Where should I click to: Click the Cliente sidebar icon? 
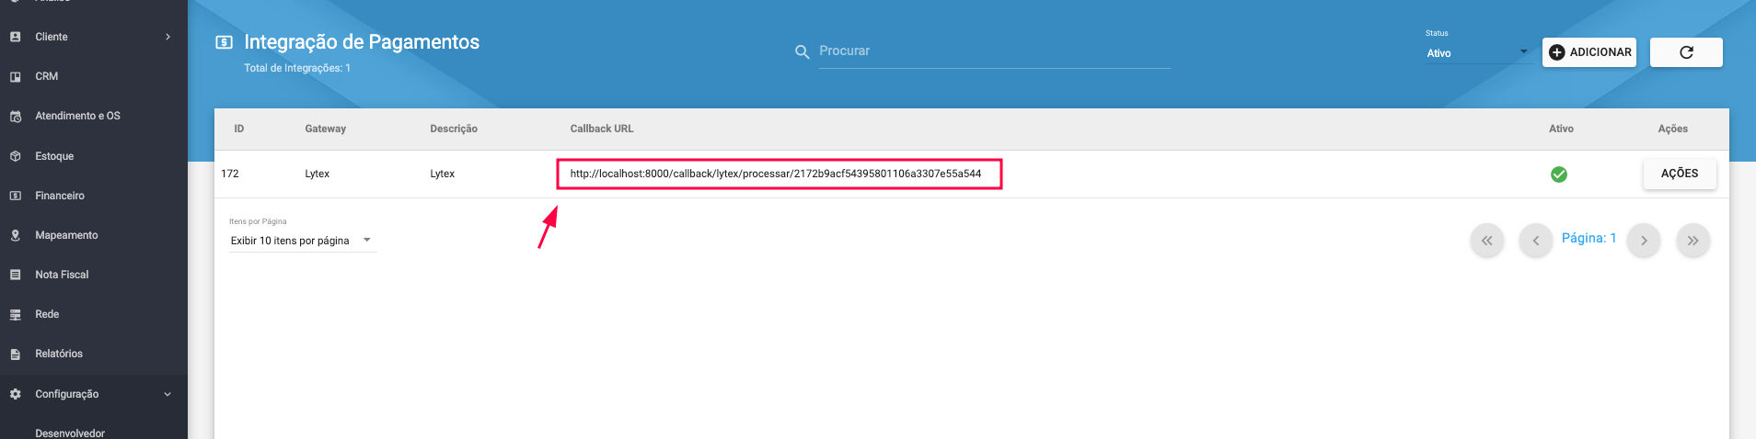(15, 37)
